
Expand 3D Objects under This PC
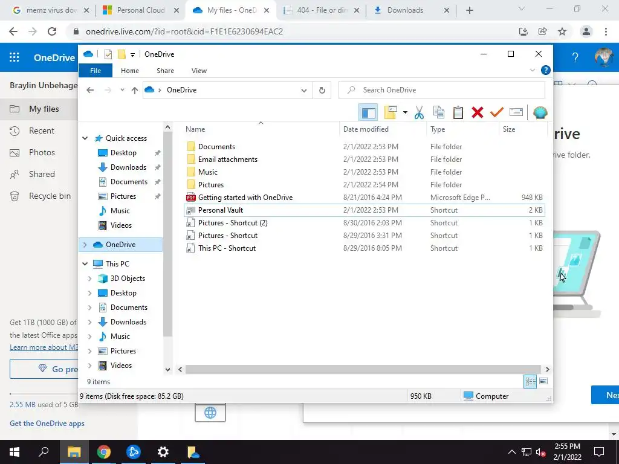point(89,279)
